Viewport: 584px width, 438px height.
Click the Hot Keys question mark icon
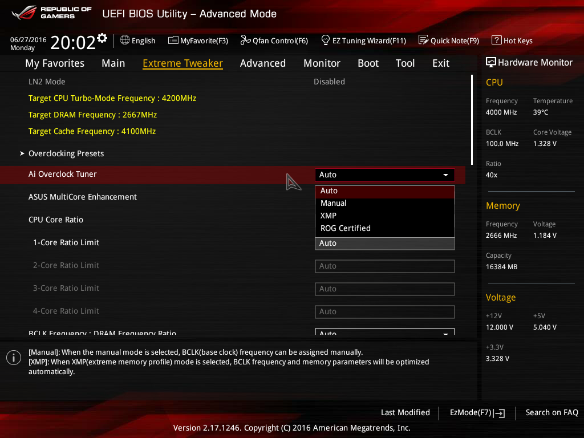pyautogui.click(x=497, y=40)
